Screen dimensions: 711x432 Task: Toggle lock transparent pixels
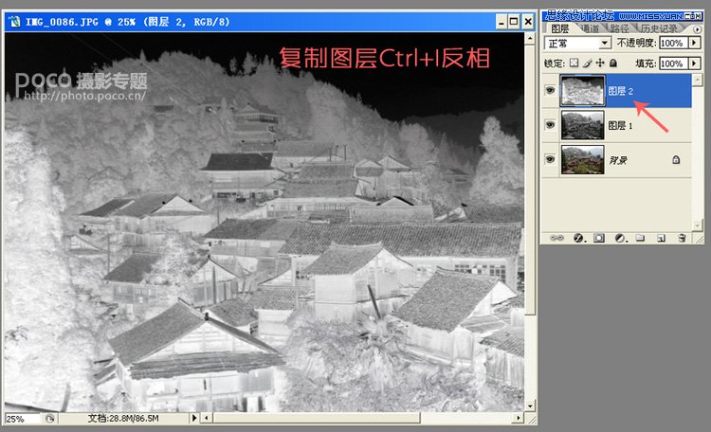tap(574, 63)
